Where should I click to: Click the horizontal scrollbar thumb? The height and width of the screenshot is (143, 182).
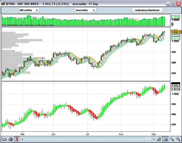[x=149, y=139]
